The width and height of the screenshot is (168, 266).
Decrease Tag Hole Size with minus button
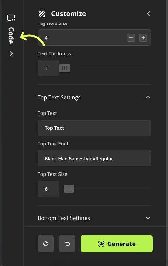pyautogui.click(x=131, y=38)
